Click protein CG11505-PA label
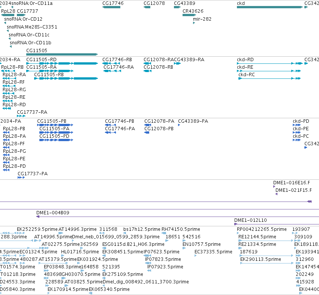The width and height of the screenshot is (319, 295). (x=54, y=129)
